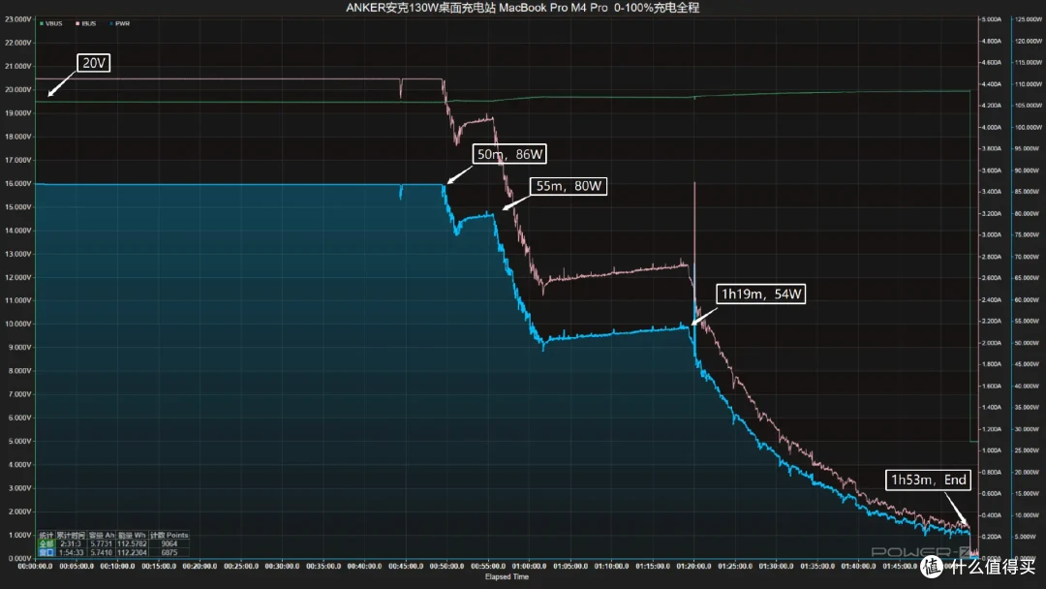Click the 5.7731 capacity value
Screen dimensions: 1046x589
pyautogui.click(x=102, y=543)
